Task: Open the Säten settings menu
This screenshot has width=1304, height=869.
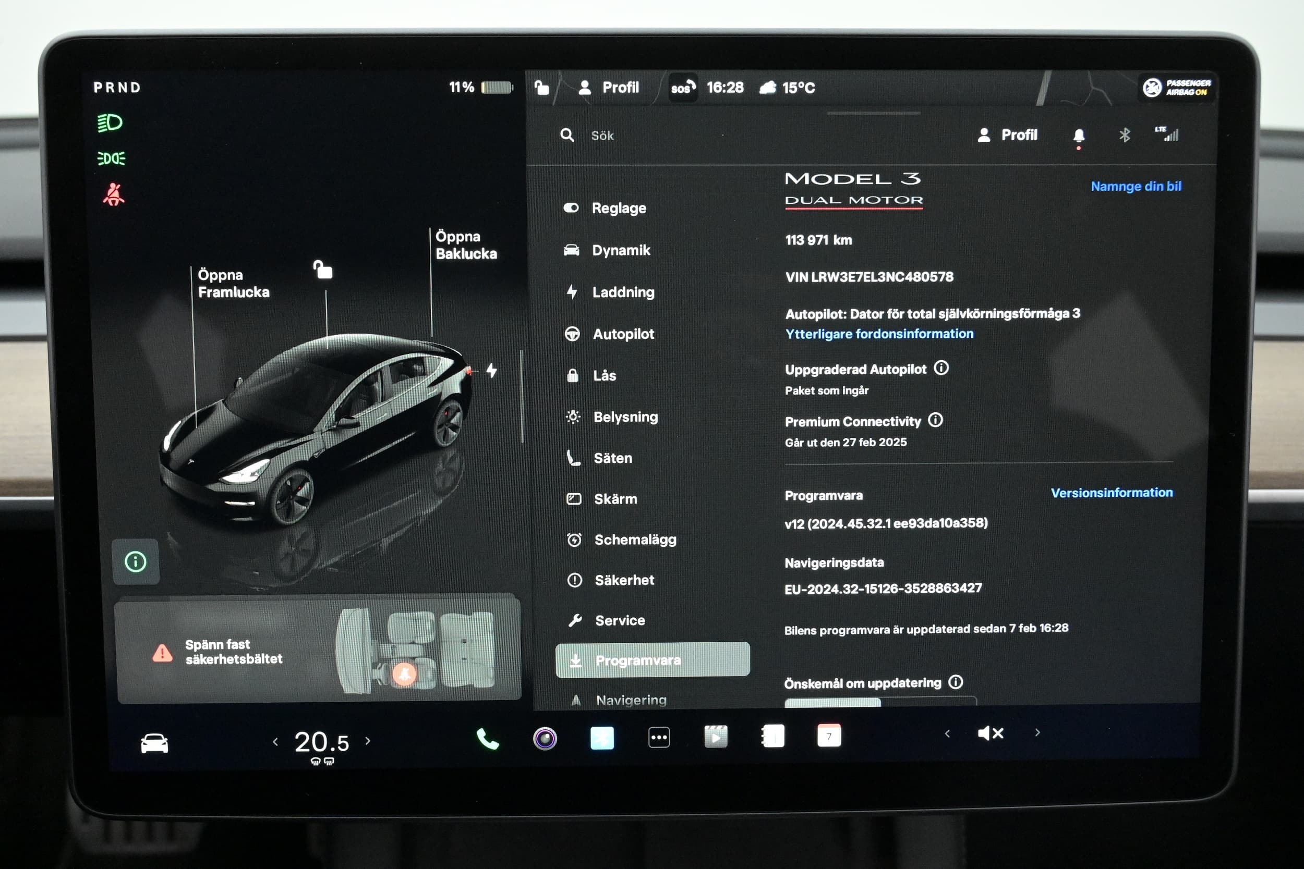Action: 600,458
